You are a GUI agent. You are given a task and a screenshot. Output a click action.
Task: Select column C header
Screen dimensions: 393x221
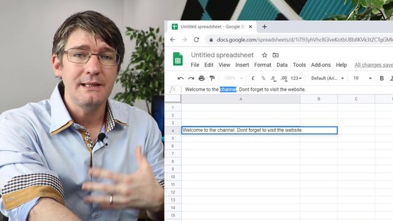(356, 99)
